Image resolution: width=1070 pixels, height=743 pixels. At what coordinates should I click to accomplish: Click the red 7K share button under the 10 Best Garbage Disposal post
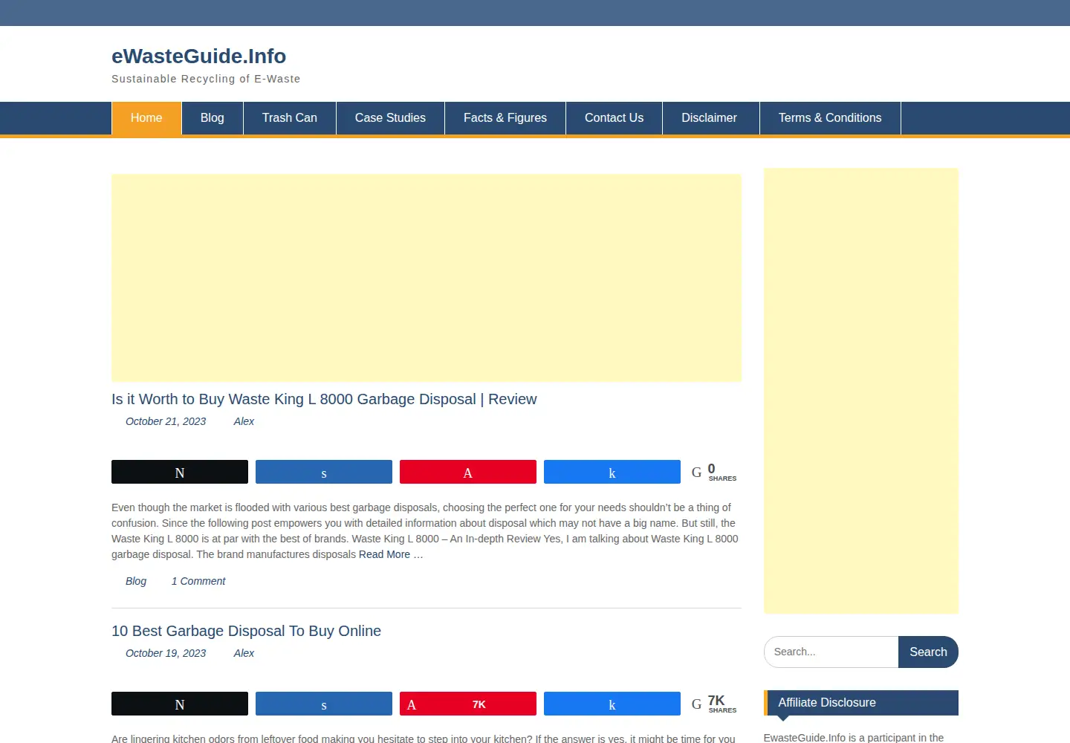(468, 704)
